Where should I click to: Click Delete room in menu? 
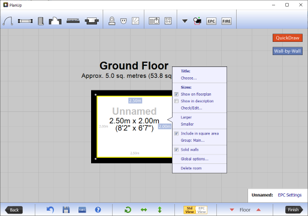(191, 168)
